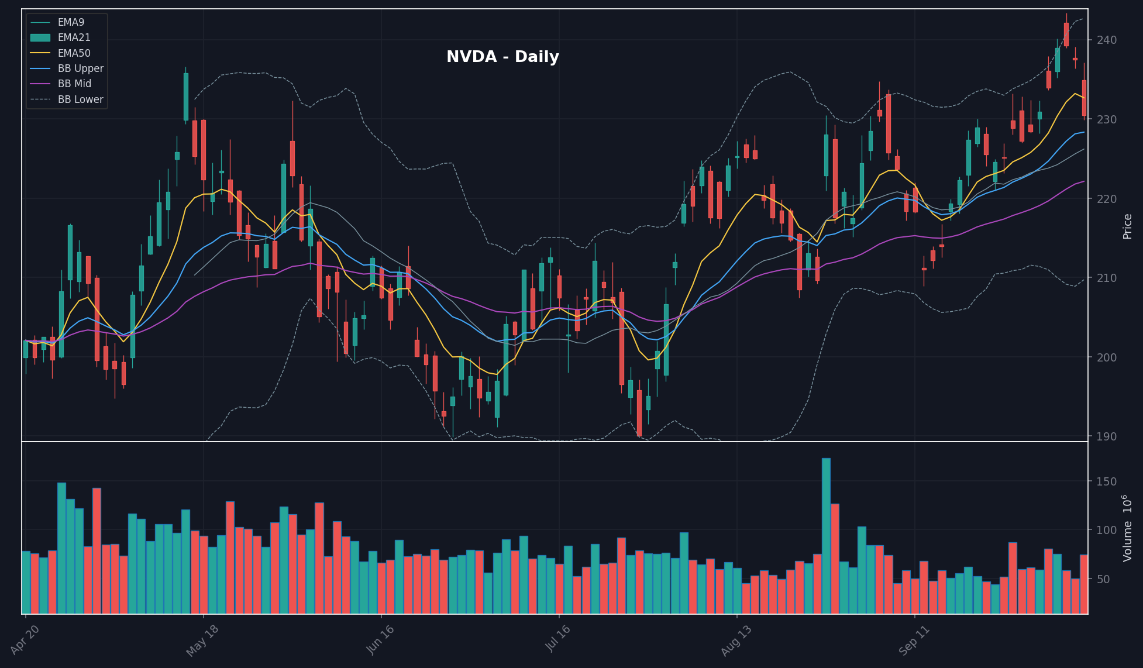Click the 220 price axis tick
The width and height of the screenshot is (1143, 668).
click(x=1107, y=199)
